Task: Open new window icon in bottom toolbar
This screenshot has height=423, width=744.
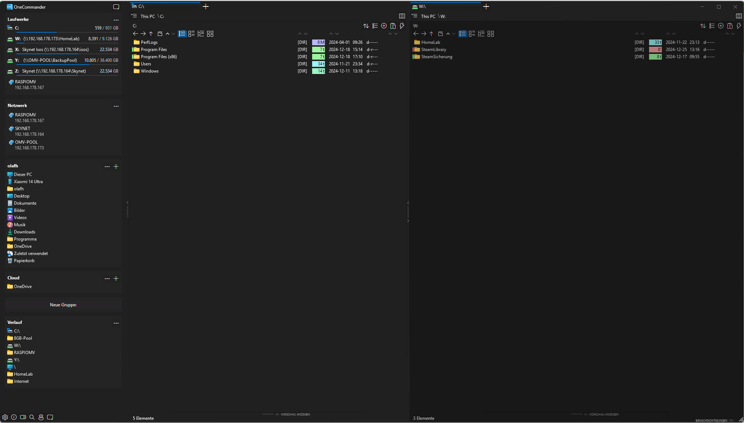Action: coord(50,417)
